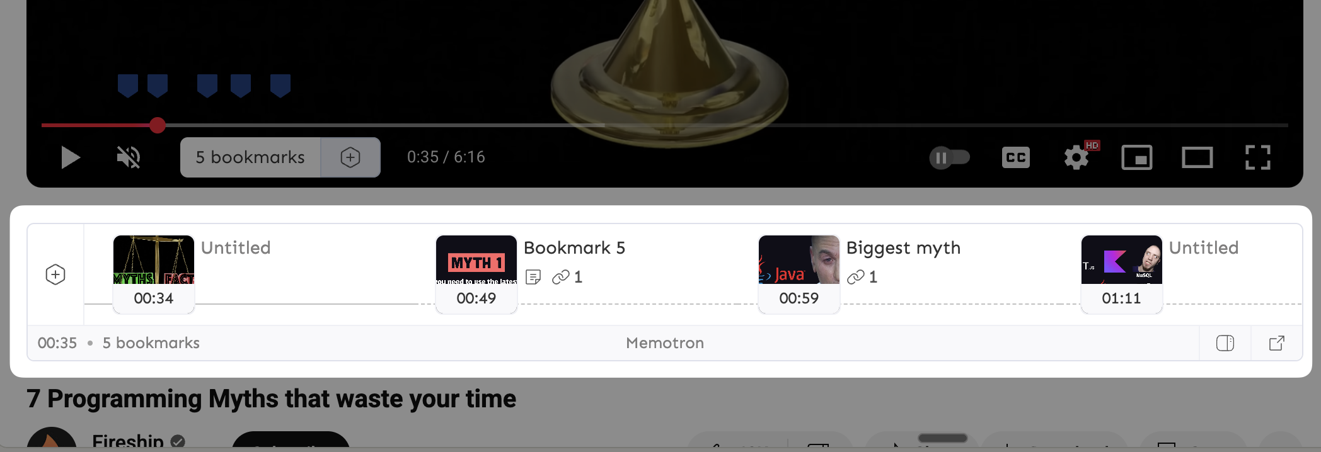Add new bookmark in Memotron panel

coord(55,274)
